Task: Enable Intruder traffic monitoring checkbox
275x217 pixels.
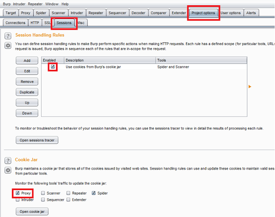Action: 18,200
